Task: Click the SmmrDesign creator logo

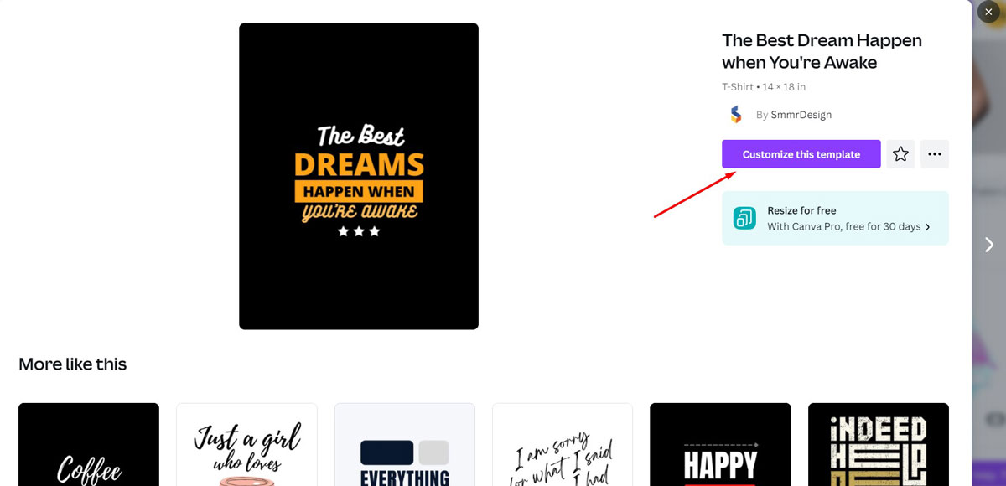Action: (x=735, y=115)
